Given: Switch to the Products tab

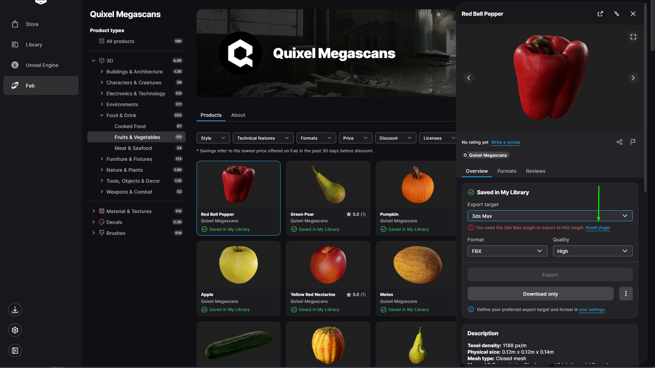Looking at the screenshot, I should (x=211, y=115).
